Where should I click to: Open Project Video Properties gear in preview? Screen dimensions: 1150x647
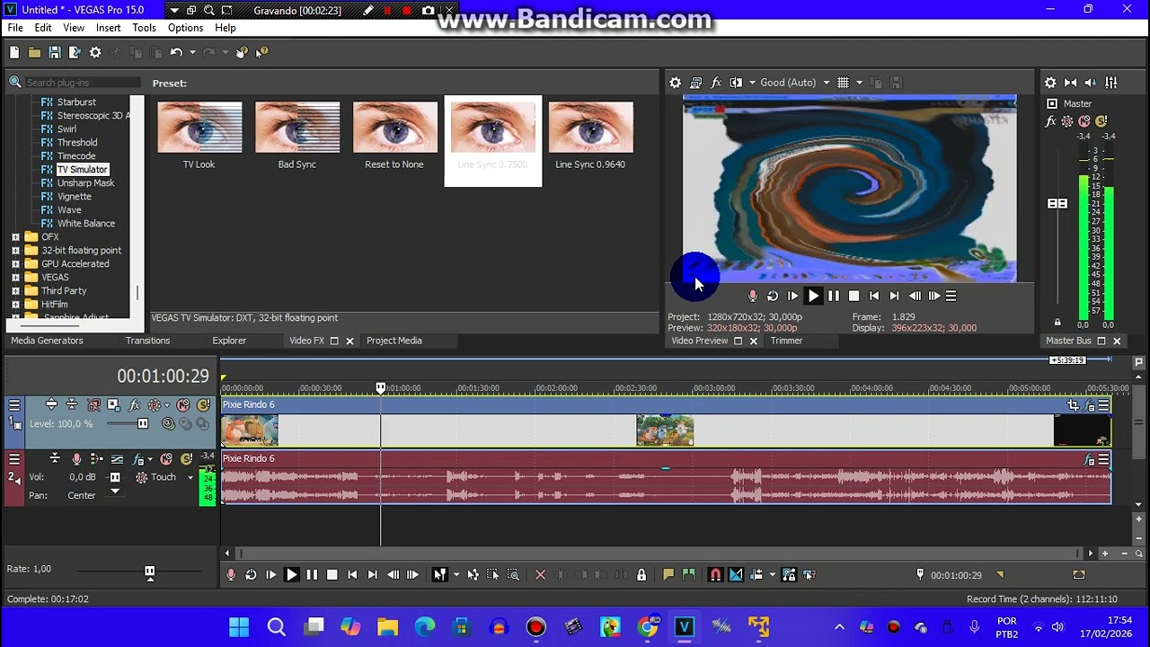click(x=675, y=83)
